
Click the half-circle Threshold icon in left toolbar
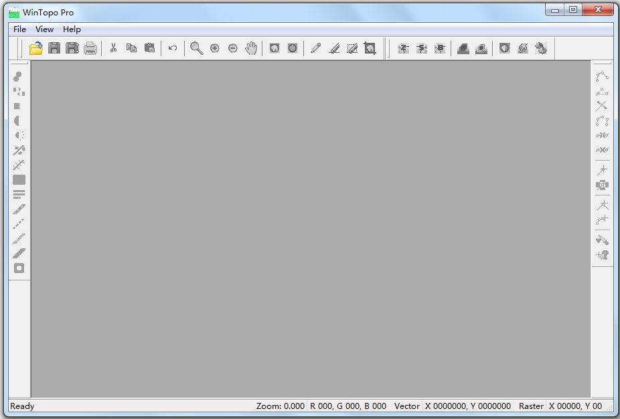pyautogui.click(x=18, y=121)
